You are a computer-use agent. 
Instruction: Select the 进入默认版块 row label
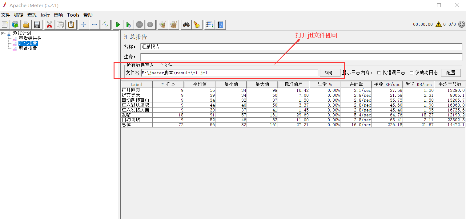point(135,105)
